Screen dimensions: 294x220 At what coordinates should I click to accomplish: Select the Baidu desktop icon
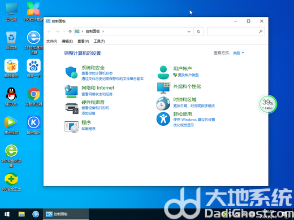[33, 68]
